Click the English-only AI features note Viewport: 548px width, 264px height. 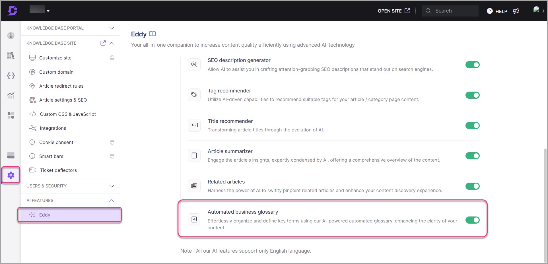point(246,251)
